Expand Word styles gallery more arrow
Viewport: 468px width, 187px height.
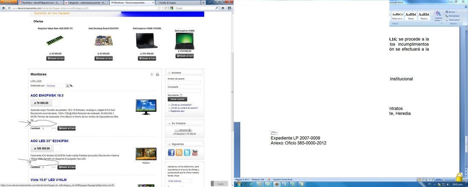click(432, 20)
